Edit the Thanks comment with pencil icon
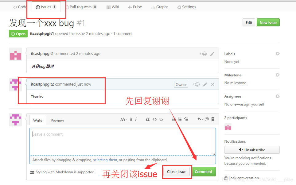This screenshot has width=296, height=185. point(205,84)
